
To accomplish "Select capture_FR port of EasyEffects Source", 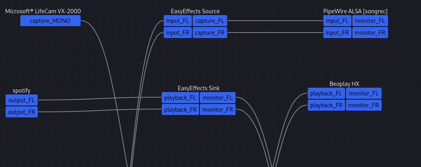I will point(210,33).
